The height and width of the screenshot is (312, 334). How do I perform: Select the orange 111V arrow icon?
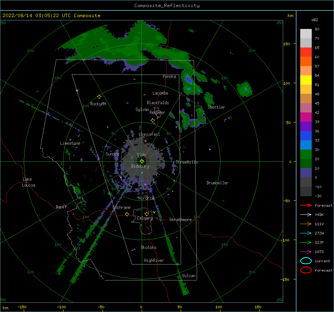point(306,224)
